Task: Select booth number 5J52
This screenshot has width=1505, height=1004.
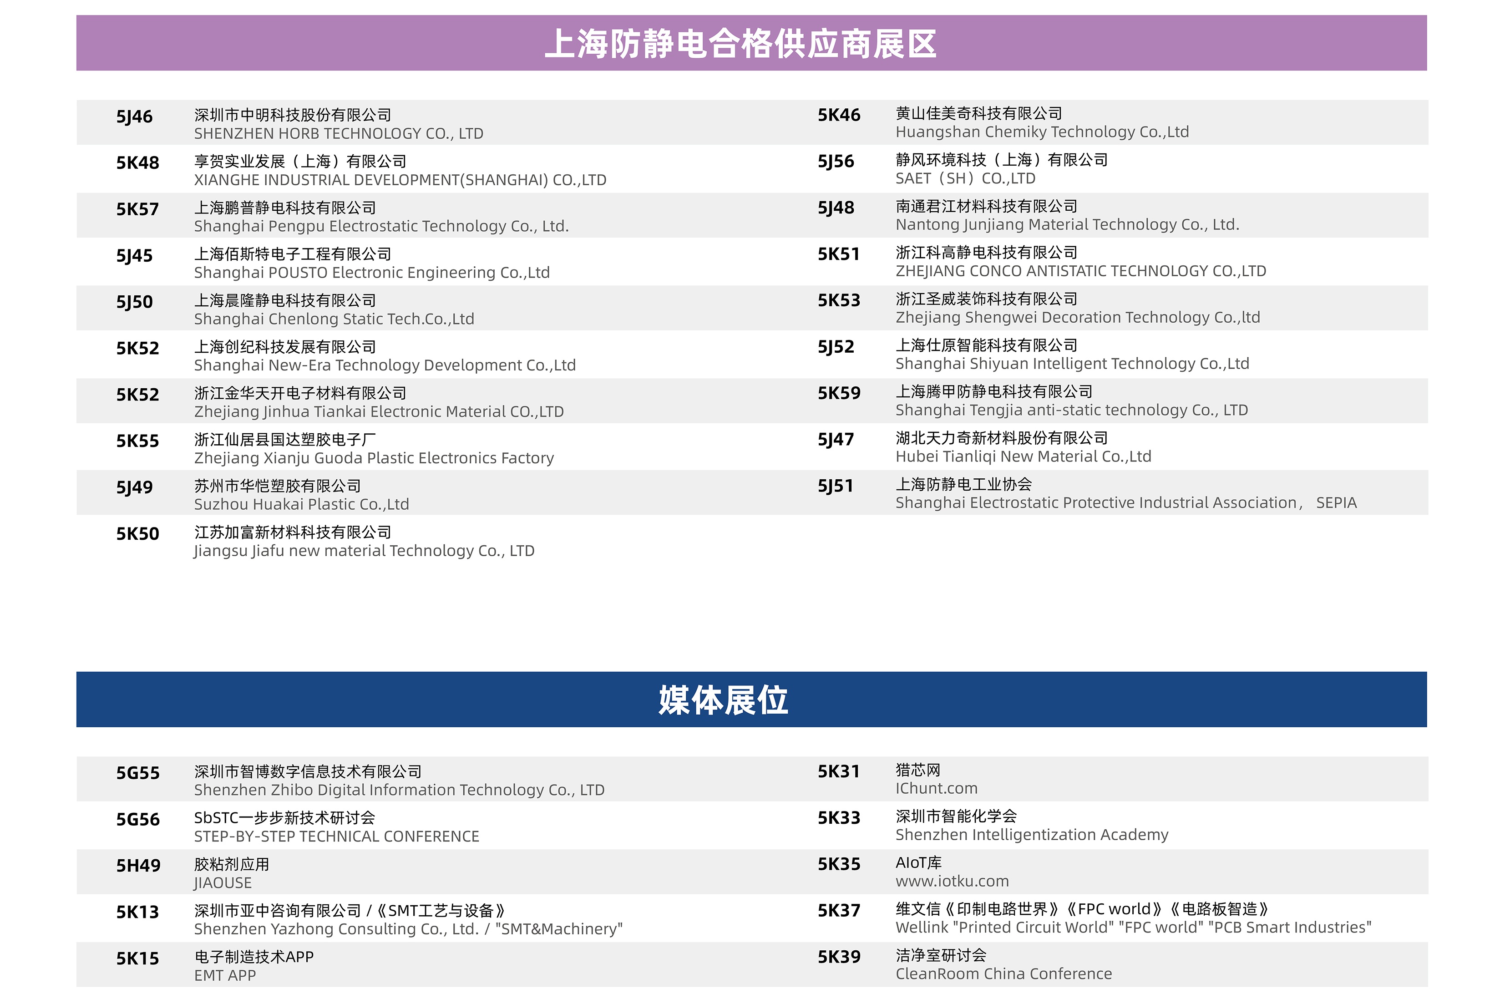Action: coord(836,347)
